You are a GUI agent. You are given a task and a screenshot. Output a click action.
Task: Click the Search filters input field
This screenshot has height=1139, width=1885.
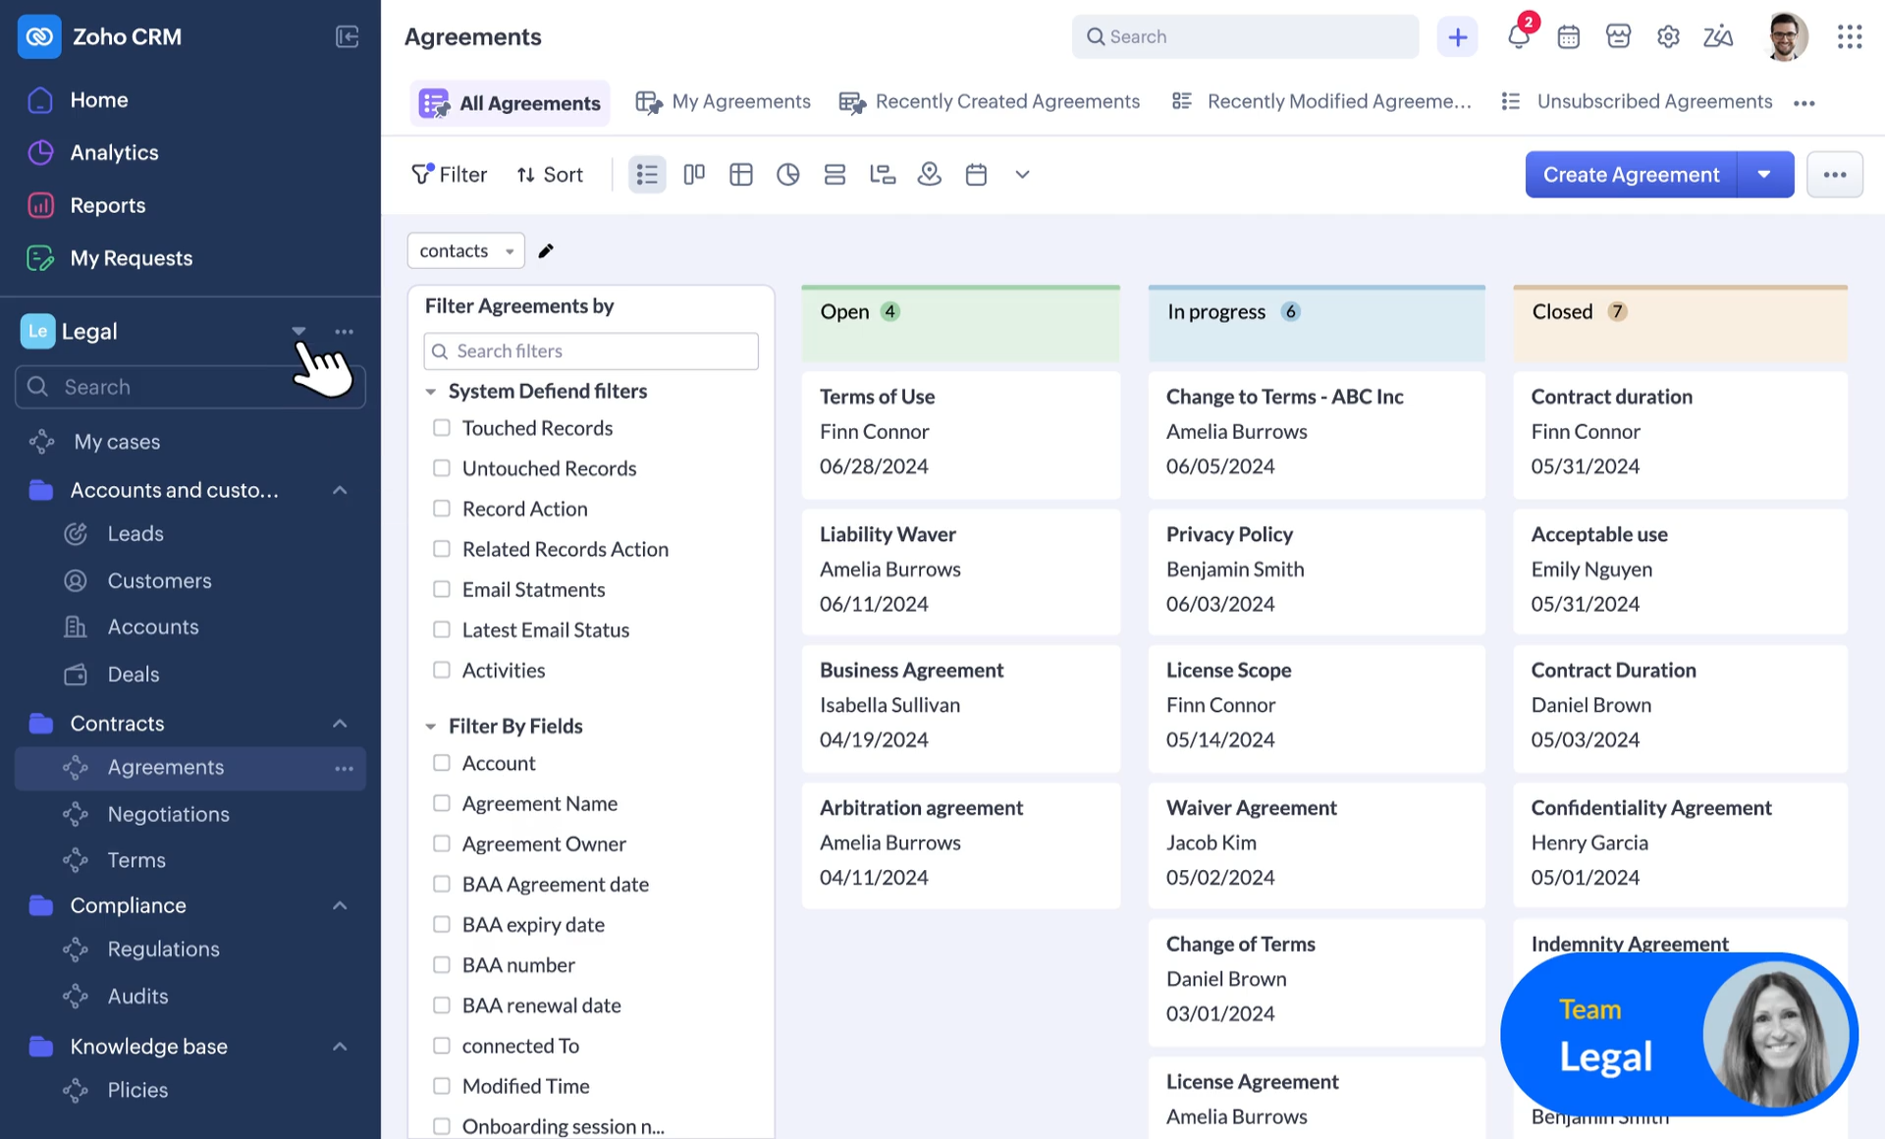click(591, 352)
